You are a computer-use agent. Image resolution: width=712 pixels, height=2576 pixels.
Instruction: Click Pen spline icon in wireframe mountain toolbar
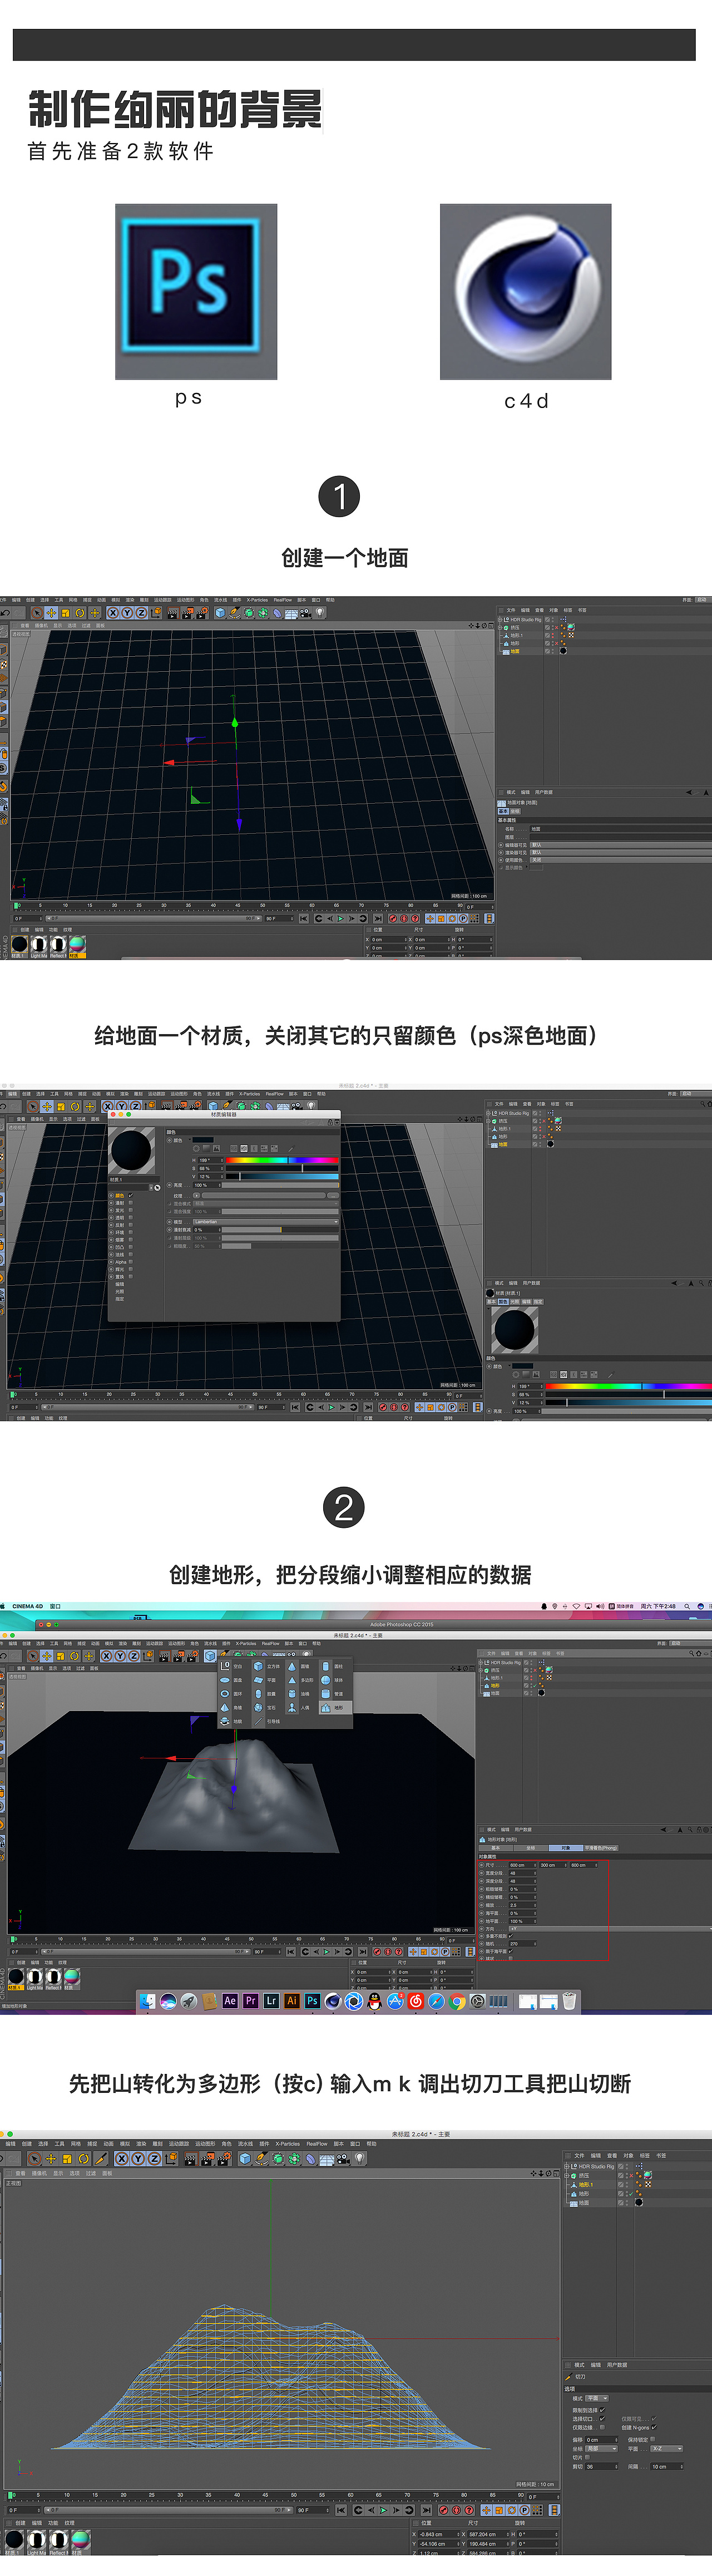click(x=261, y=2159)
